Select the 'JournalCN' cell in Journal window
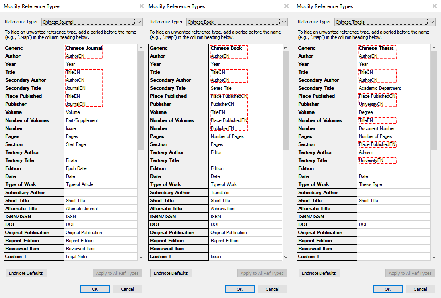 [x=101, y=104]
